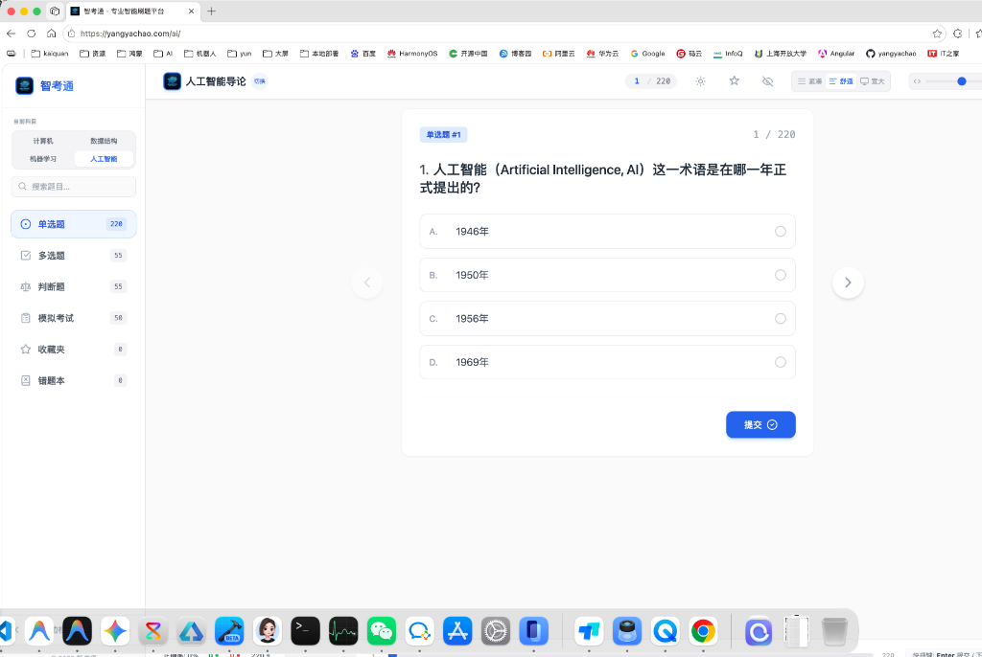The height and width of the screenshot is (657, 982).
Task: Switch to the 数据结构 subject tab
Action: coord(104,141)
